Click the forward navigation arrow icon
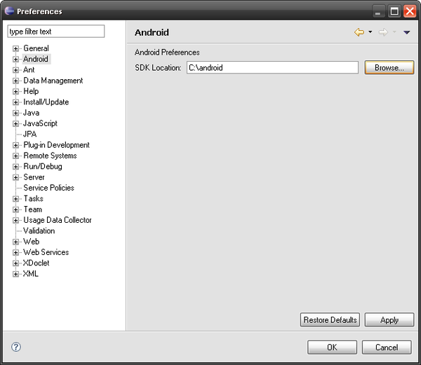 click(x=383, y=32)
